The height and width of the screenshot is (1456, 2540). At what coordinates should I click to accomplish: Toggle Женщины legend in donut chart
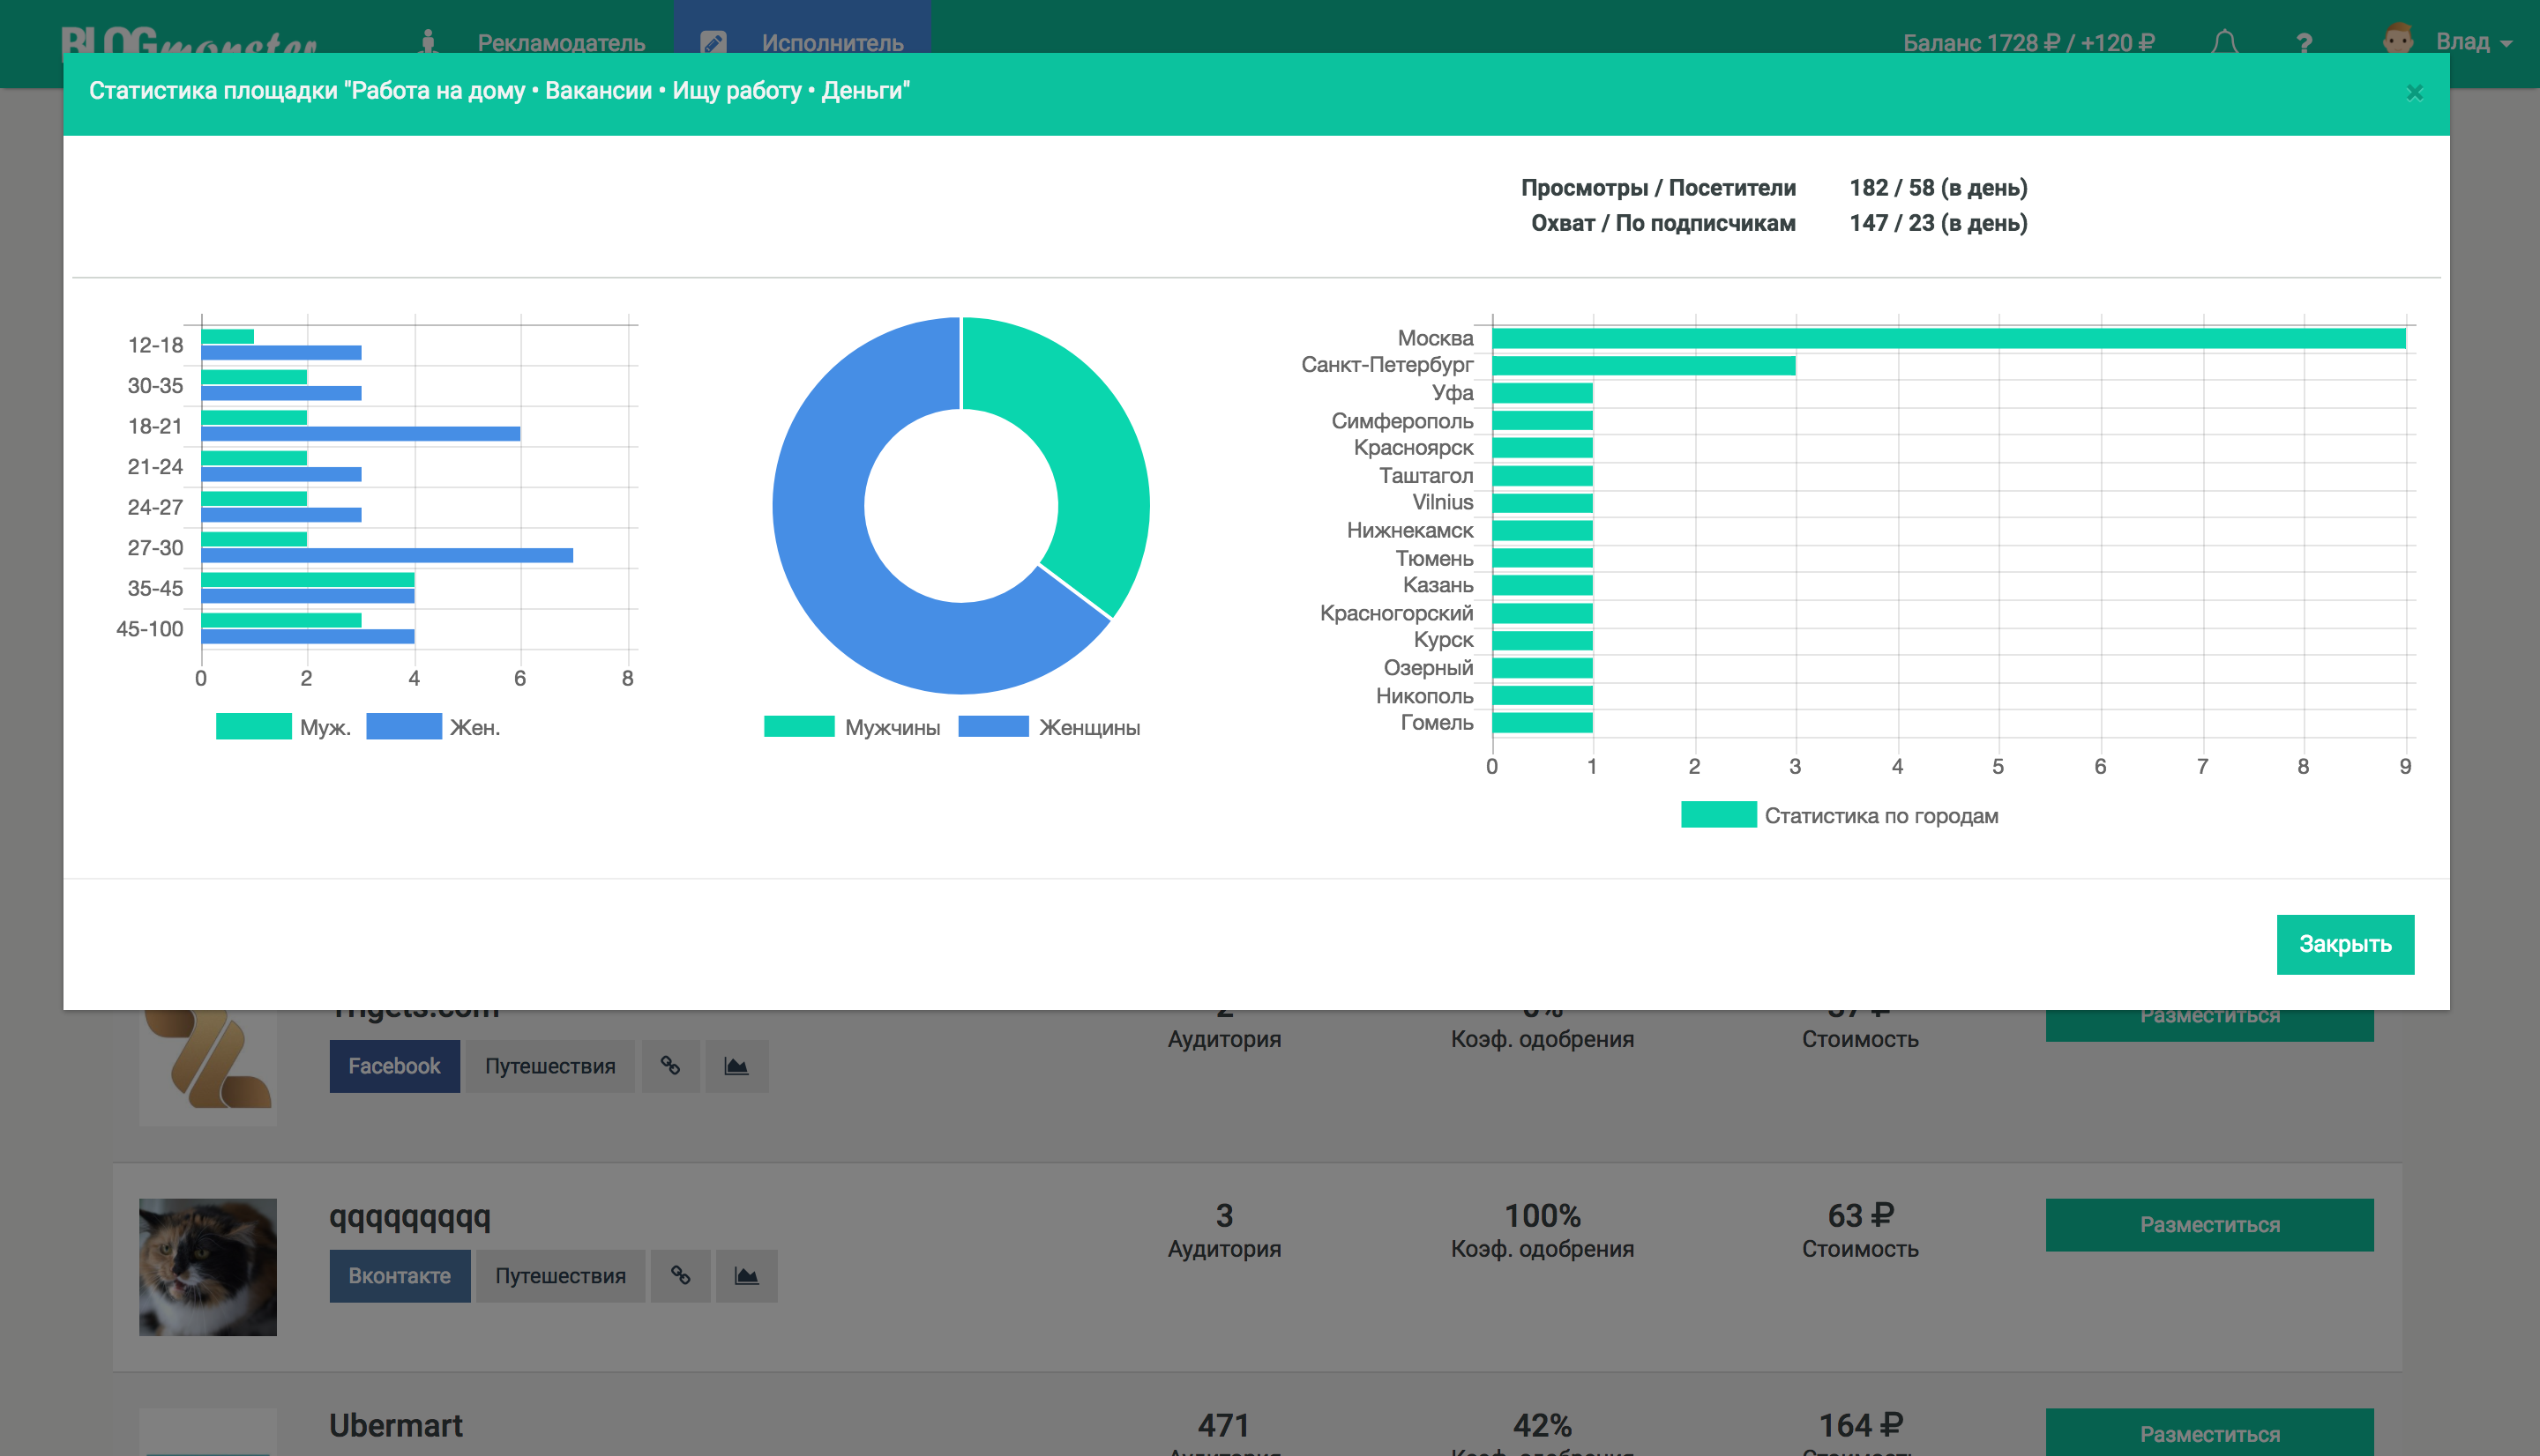(1049, 727)
